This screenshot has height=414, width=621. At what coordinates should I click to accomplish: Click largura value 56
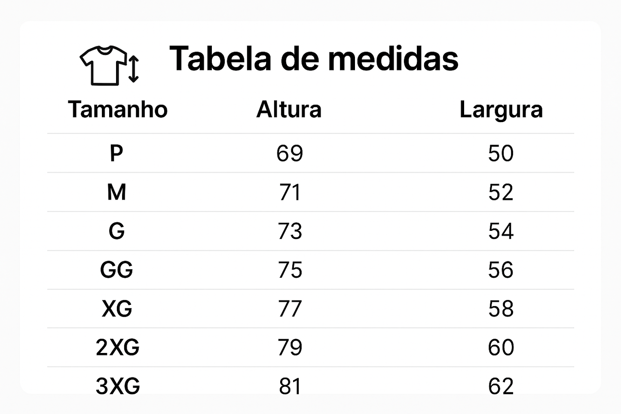(501, 270)
